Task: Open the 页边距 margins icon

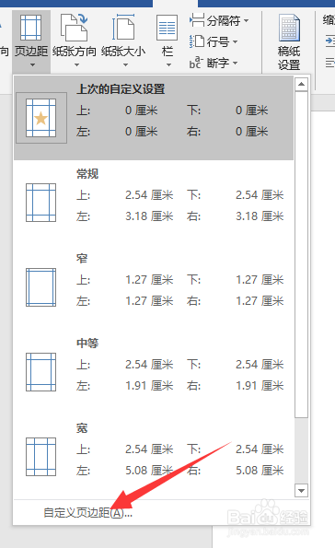Action: click(x=30, y=28)
